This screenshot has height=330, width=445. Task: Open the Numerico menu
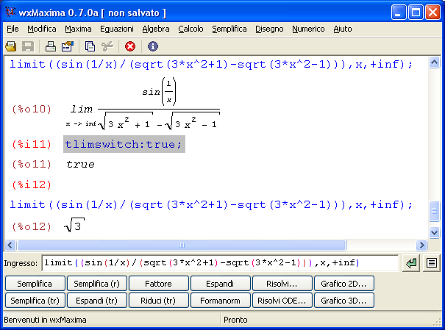(308, 29)
